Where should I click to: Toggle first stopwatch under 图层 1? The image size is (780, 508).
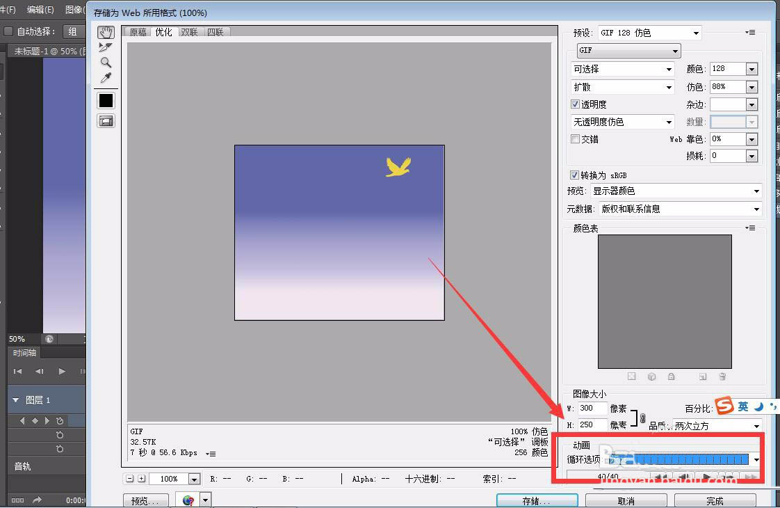click(x=60, y=421)
